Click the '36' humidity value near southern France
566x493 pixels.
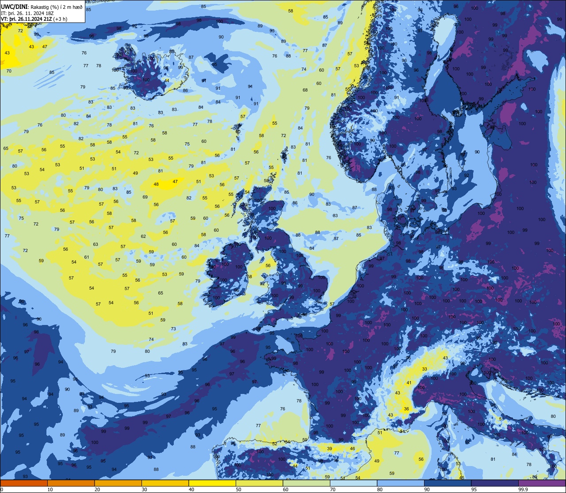coord(406,409)
